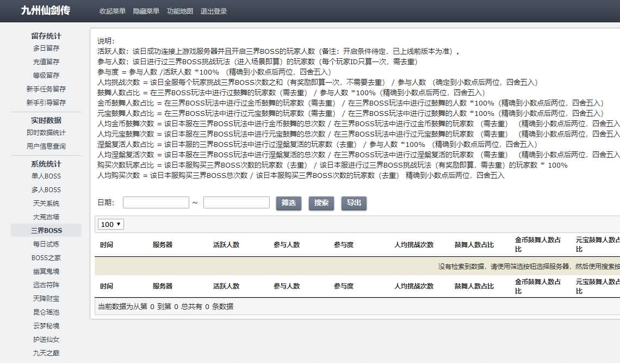This screenshot has height=363, width=620.
Task: Open 即时数据统计 in the sidebar
Action: tap(46, 132)
